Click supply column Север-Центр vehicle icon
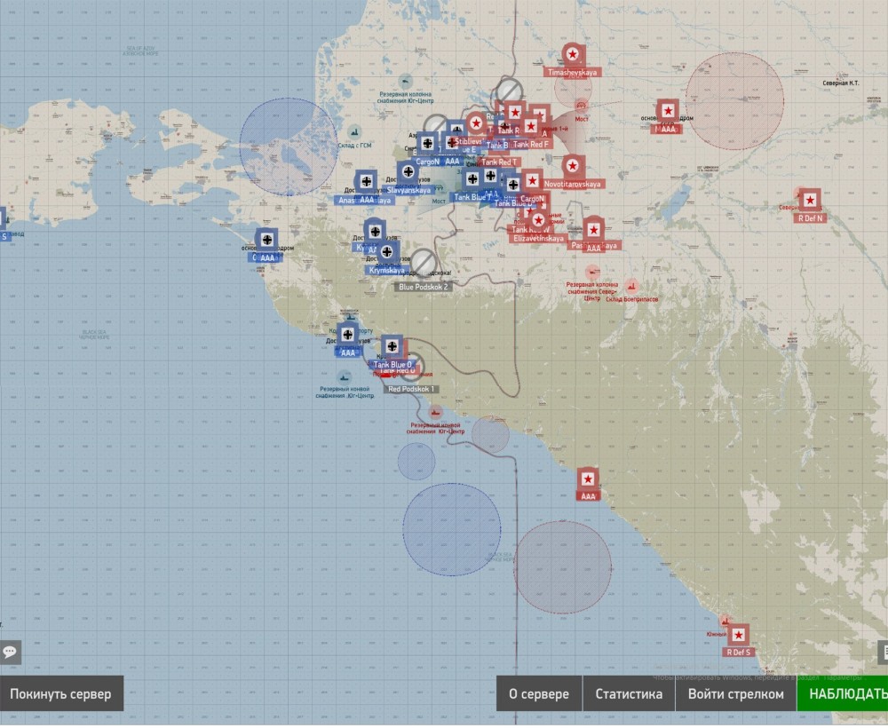 tap(592, 273)
